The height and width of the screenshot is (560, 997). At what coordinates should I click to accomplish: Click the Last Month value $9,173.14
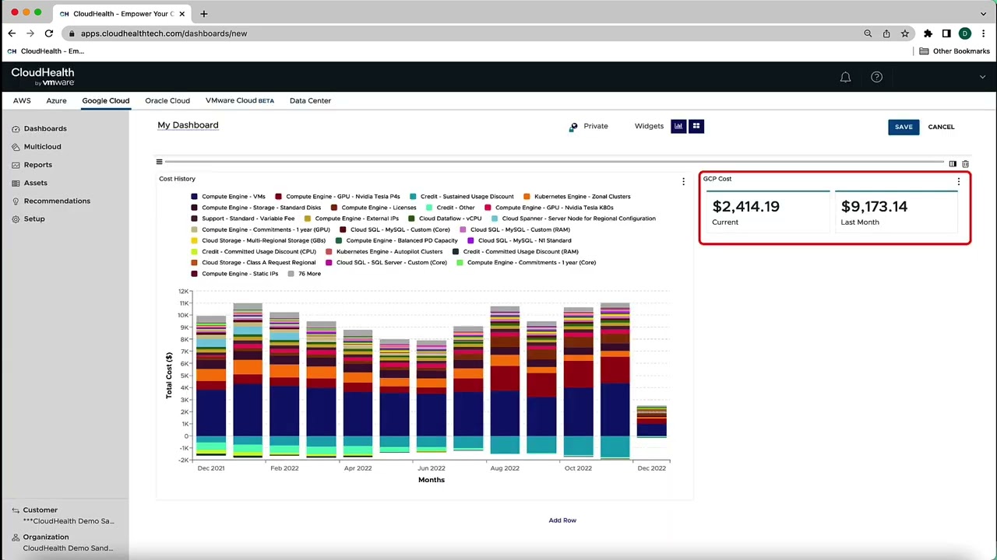(x=874, y=206)
